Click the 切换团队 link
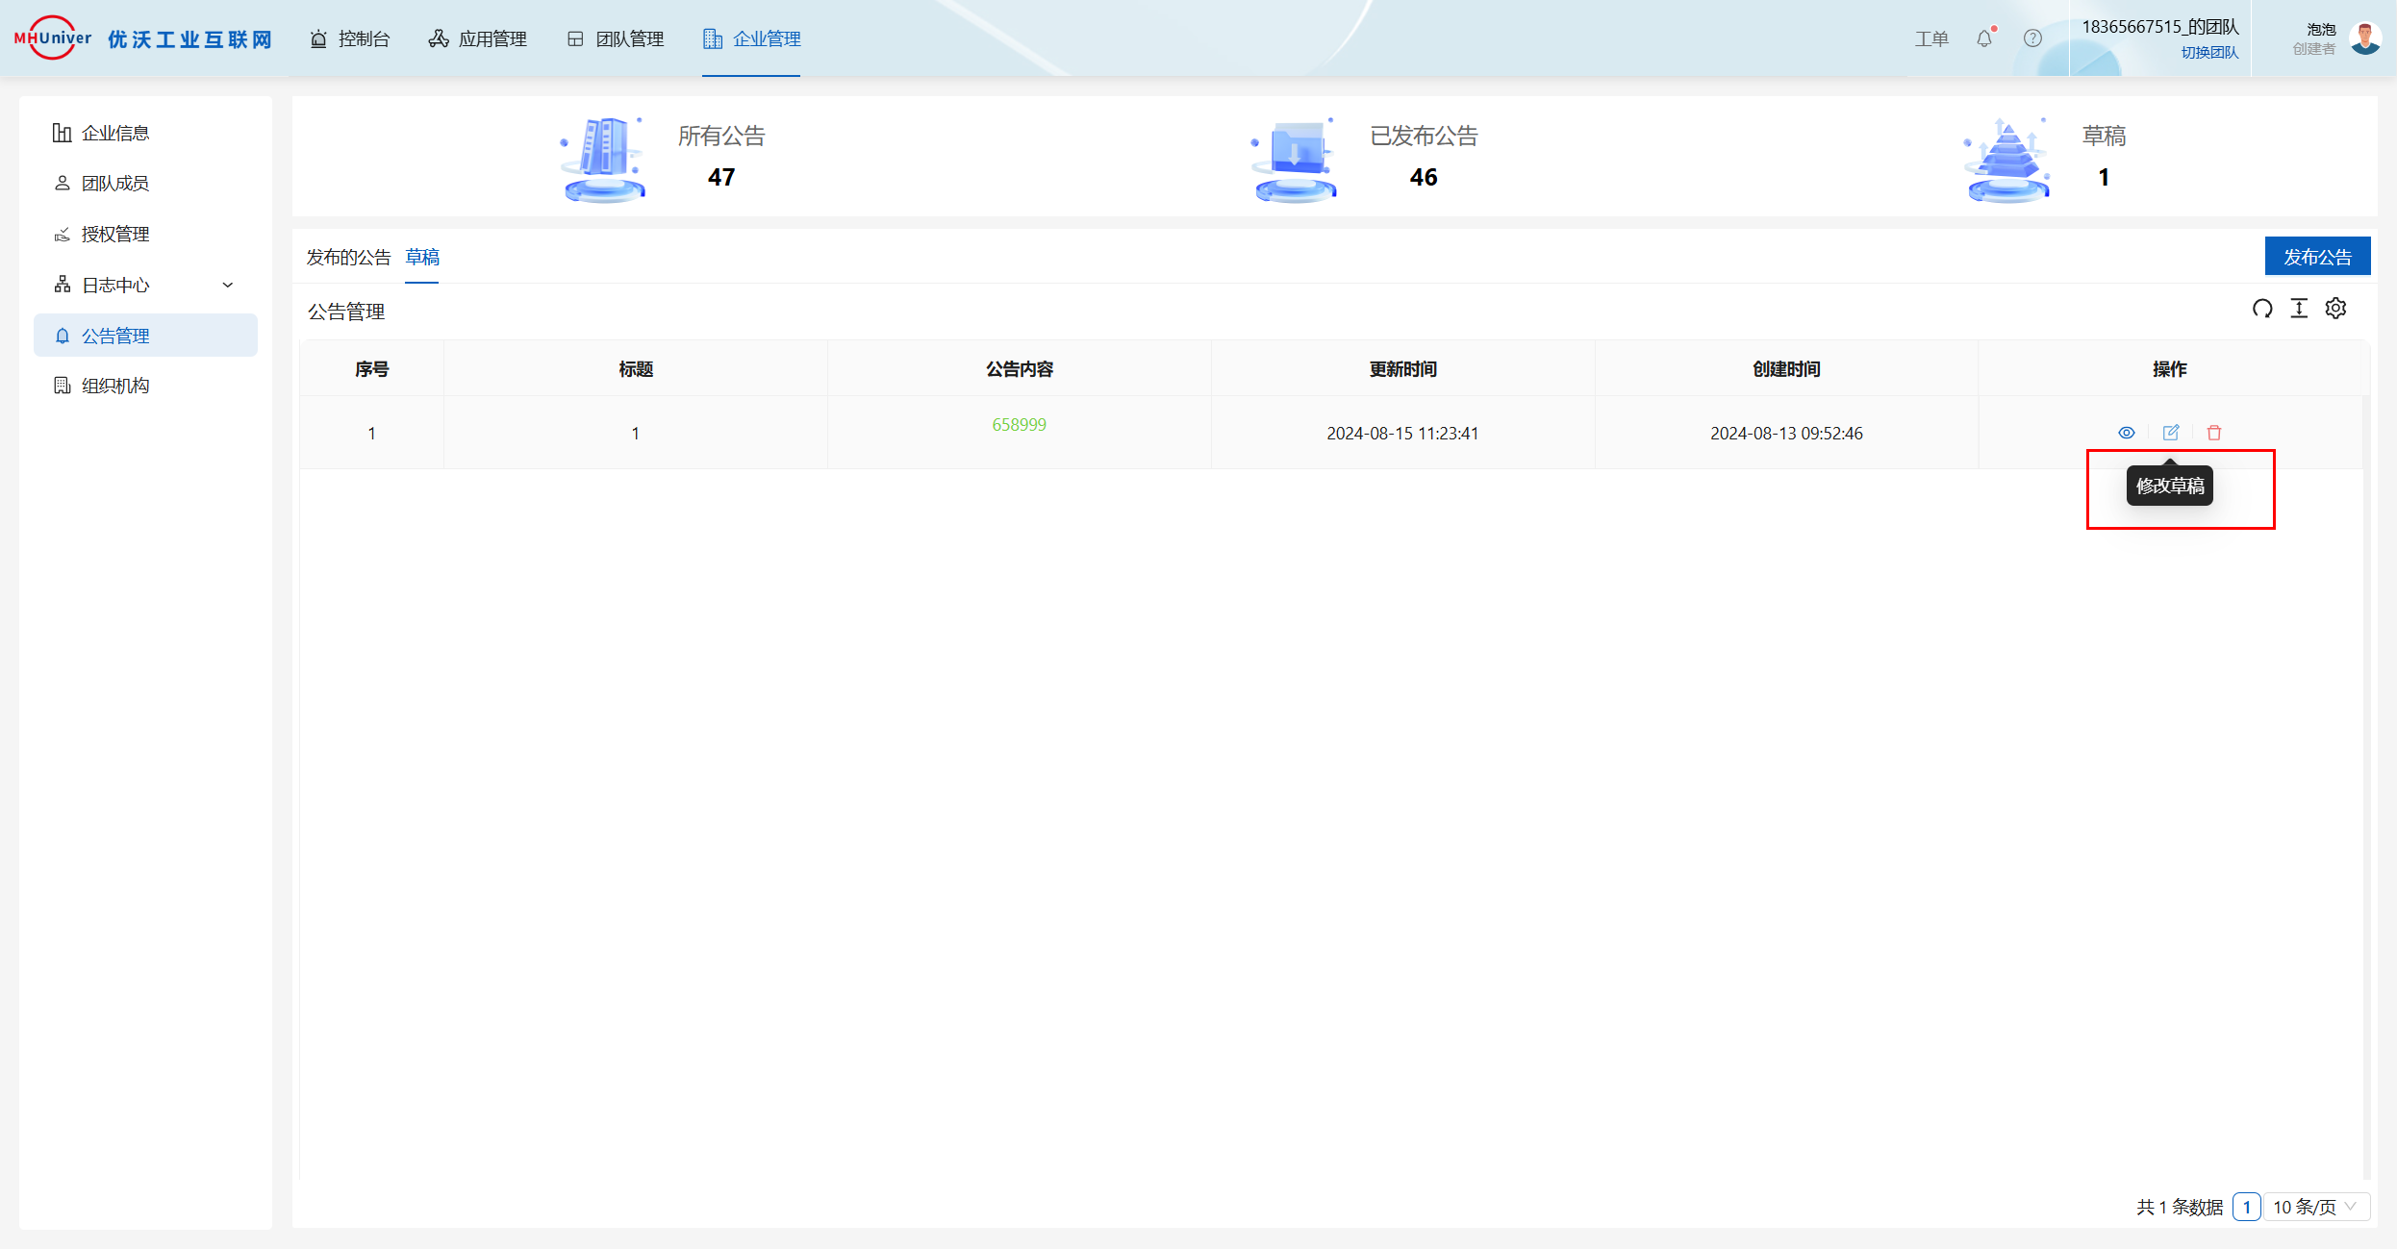The height and width of the screenshot is (1249, 2397). coord(2209,53)
